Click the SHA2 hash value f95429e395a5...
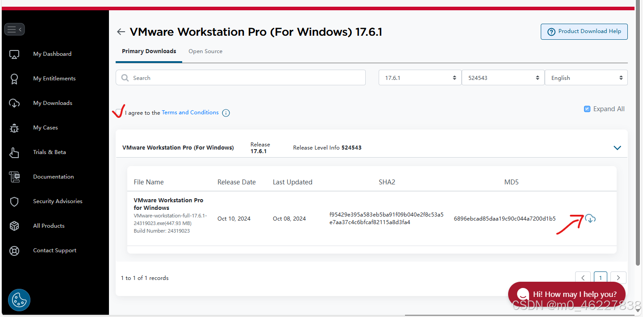Viewport: 643px width, 317px height. pyautogui.click(x=387, y=218)
